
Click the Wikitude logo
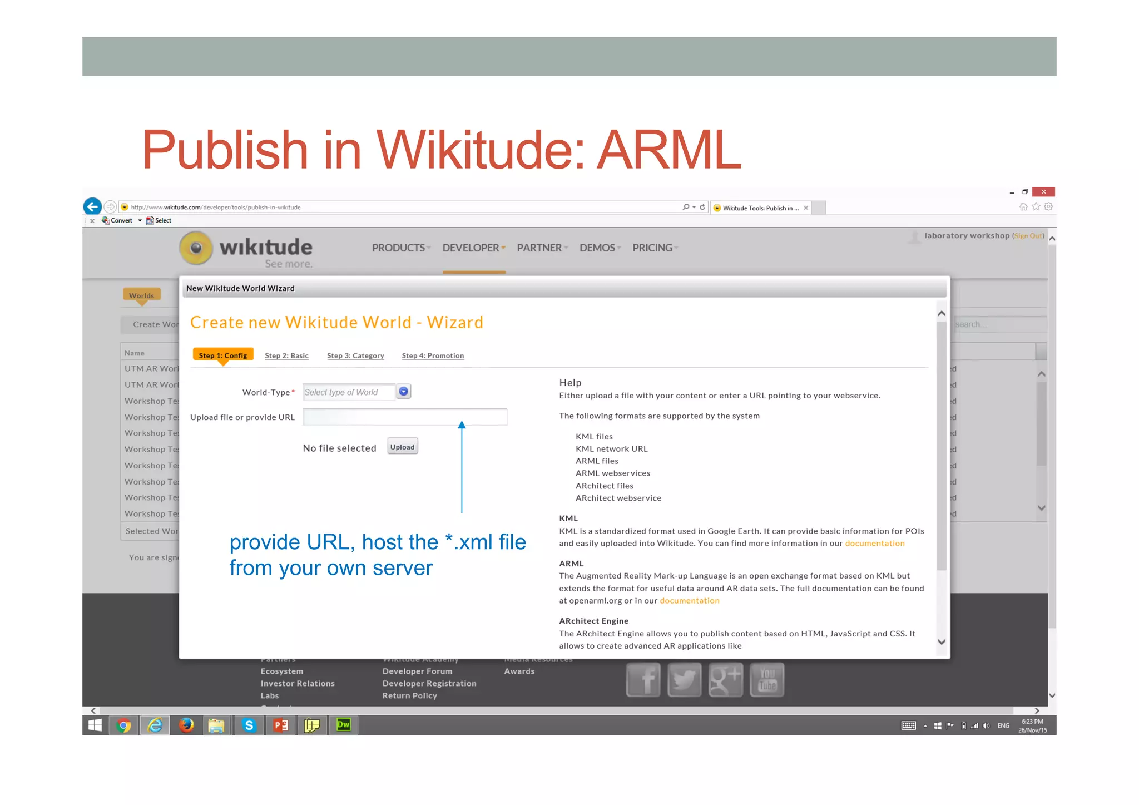coord(246,249)
